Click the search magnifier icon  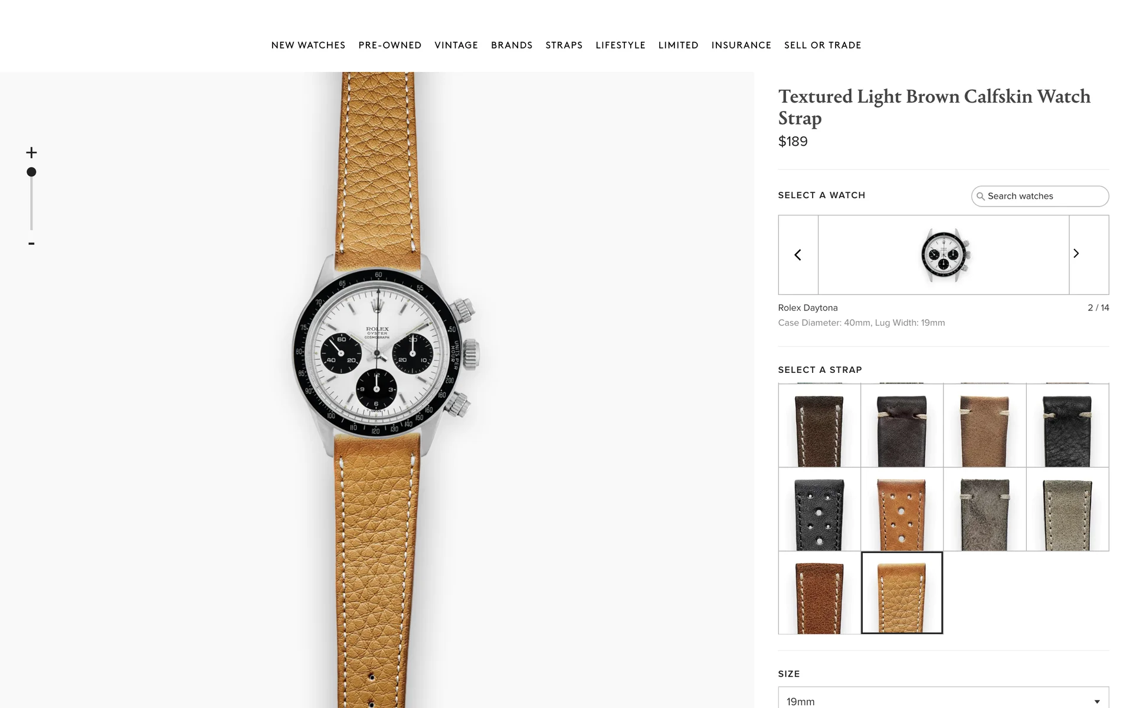click(981, 196)
